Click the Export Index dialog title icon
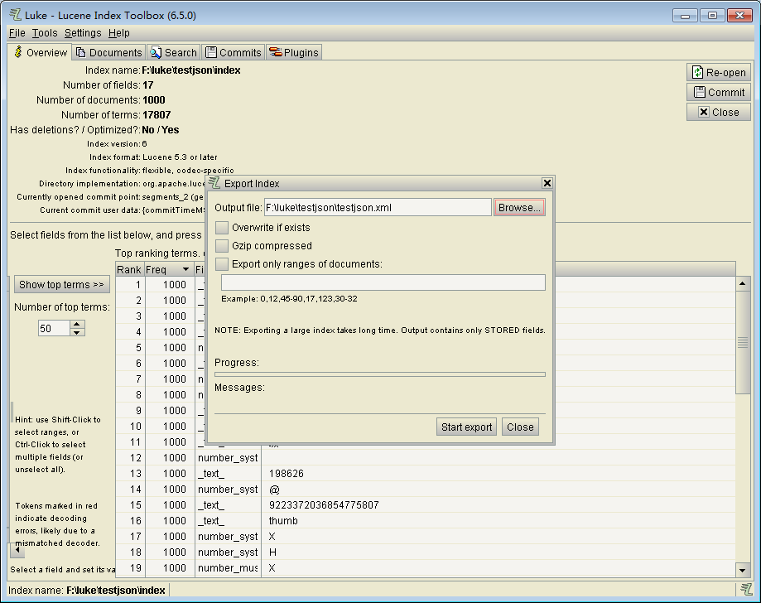Image resolution: width=761 pixels, height=603 pixels. point(214,183)
